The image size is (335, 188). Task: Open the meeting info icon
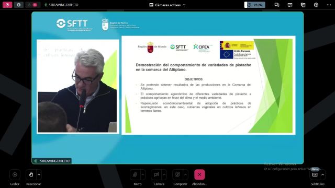click(19, 5)
